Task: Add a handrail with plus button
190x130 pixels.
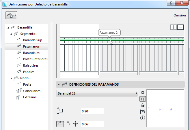Action: pos(174,27)
